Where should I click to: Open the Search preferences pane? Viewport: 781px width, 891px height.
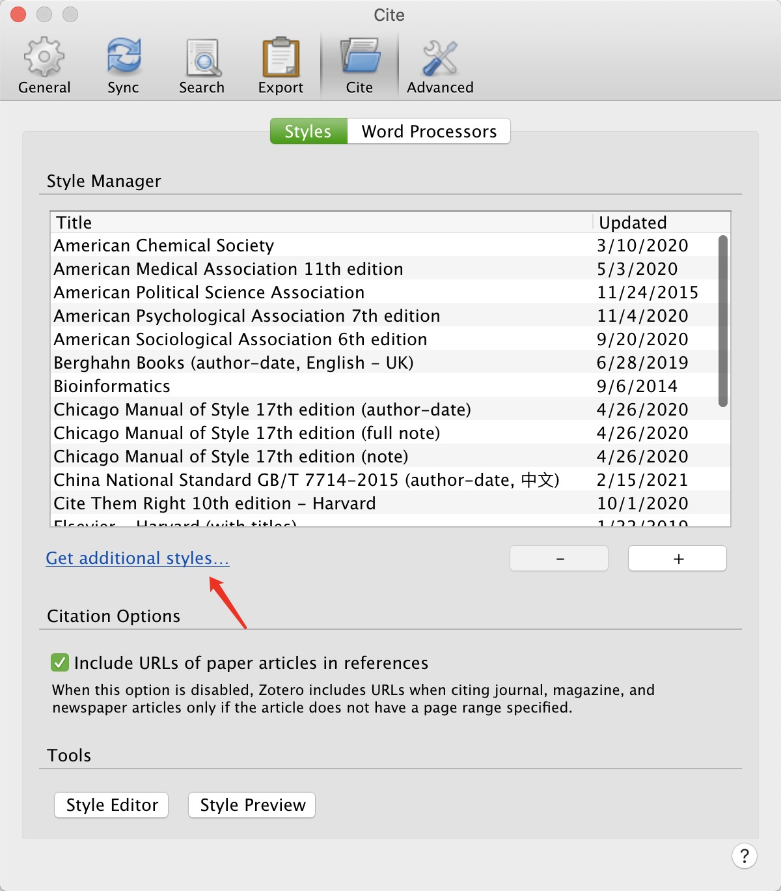click(202, 64)
